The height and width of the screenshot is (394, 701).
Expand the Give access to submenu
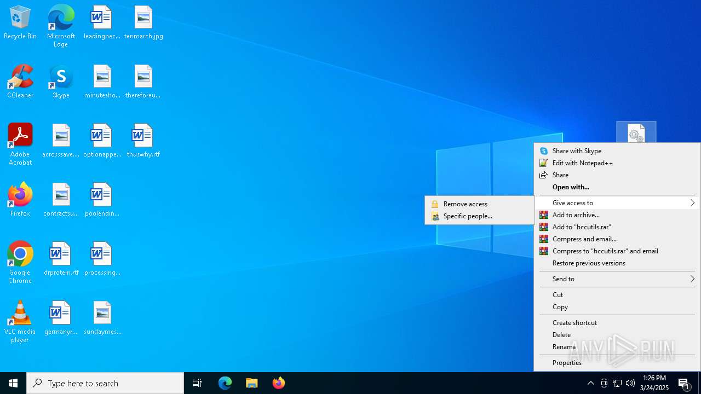click(x=617, y=203)
